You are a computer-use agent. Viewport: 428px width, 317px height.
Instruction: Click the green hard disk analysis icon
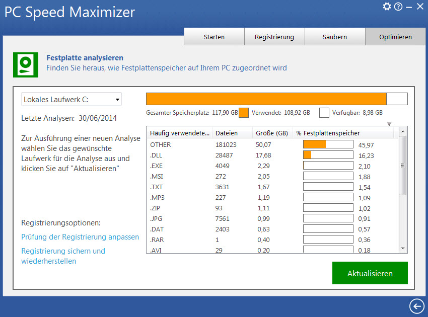point(26,65)
